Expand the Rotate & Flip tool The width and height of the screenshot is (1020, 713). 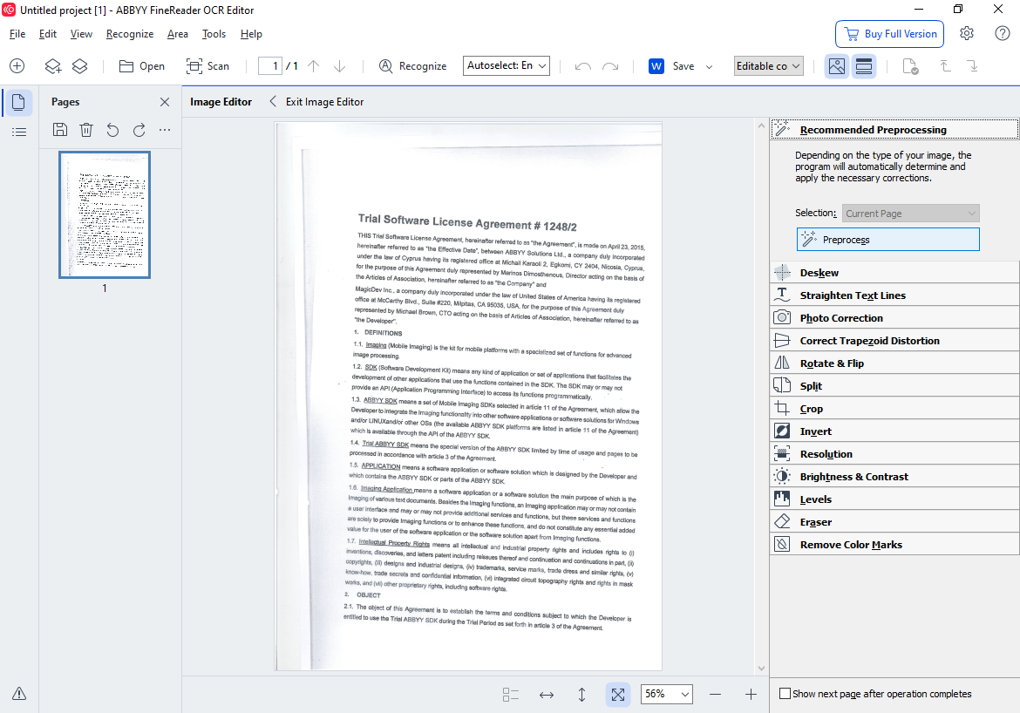click(894, 363)
